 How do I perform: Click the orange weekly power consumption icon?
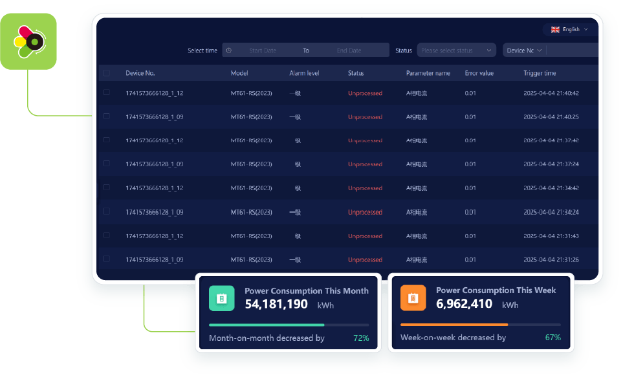pos(413,298)
